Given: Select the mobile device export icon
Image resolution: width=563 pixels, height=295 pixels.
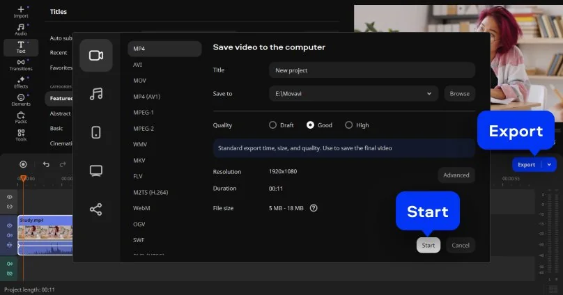Looking at the screenshot, I should 96,132.
